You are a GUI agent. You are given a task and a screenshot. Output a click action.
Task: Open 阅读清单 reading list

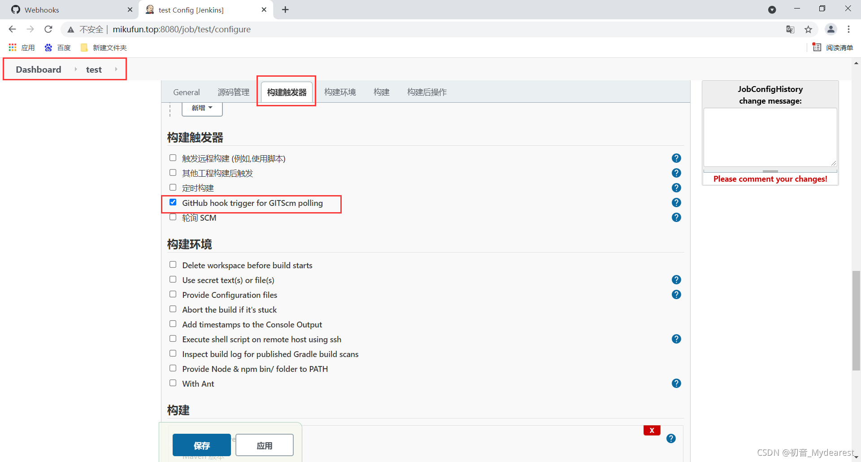pyautogui.click(x=833, y=48)
